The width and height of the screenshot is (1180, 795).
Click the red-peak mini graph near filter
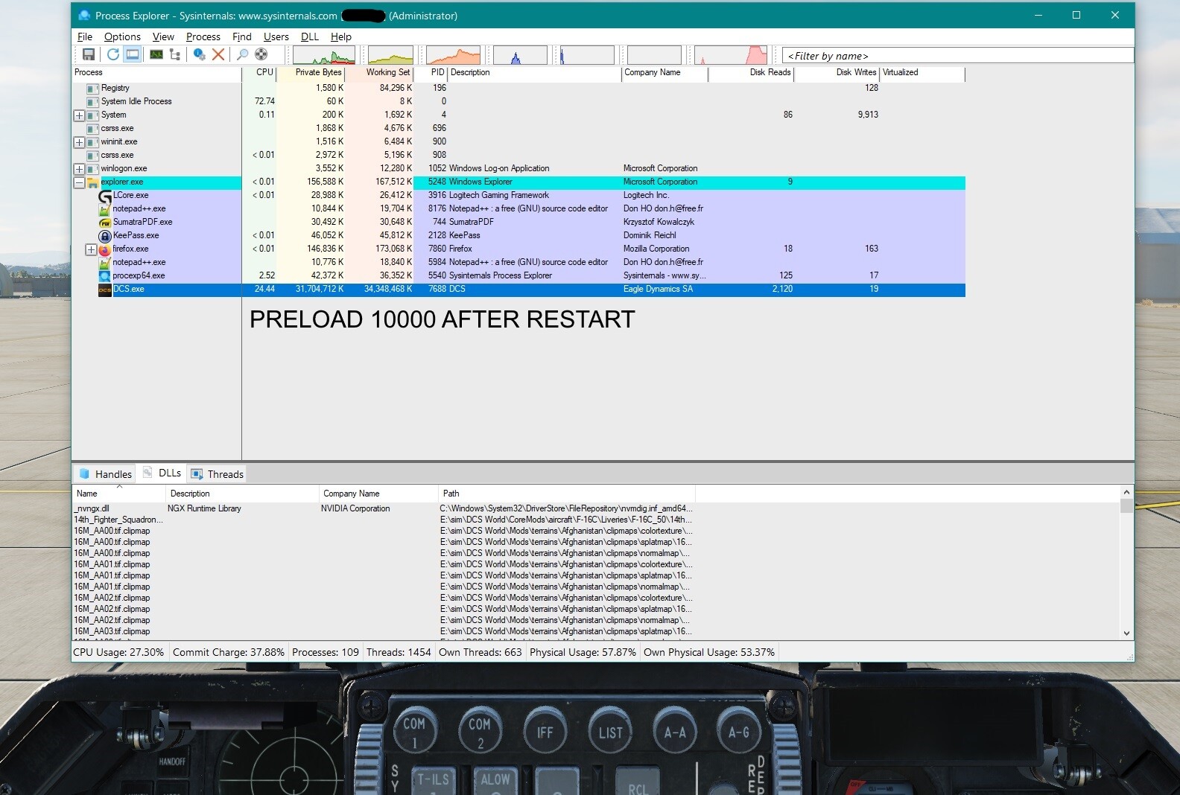731,55
